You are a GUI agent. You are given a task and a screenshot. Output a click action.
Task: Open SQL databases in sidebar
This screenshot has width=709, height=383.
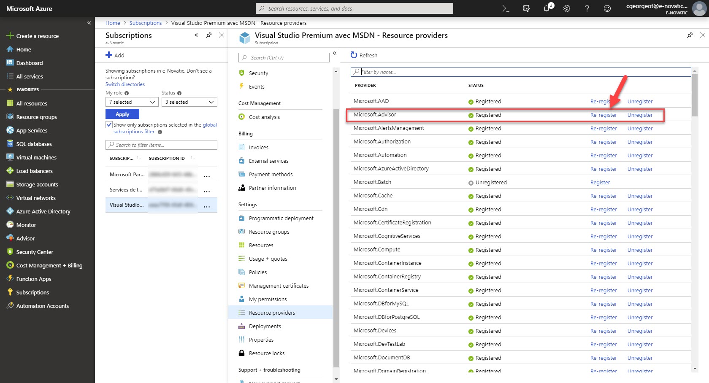(x=34, y=144)
